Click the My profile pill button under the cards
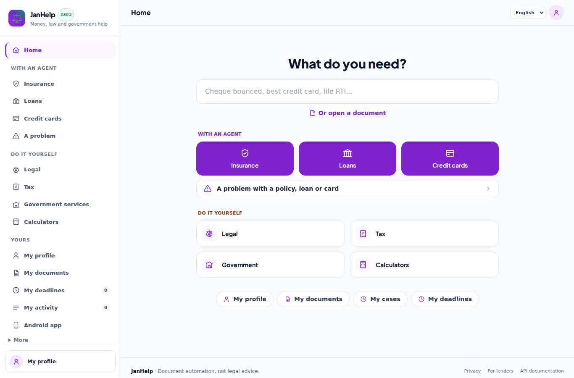The image size is (574, 378). click(245, 299)
